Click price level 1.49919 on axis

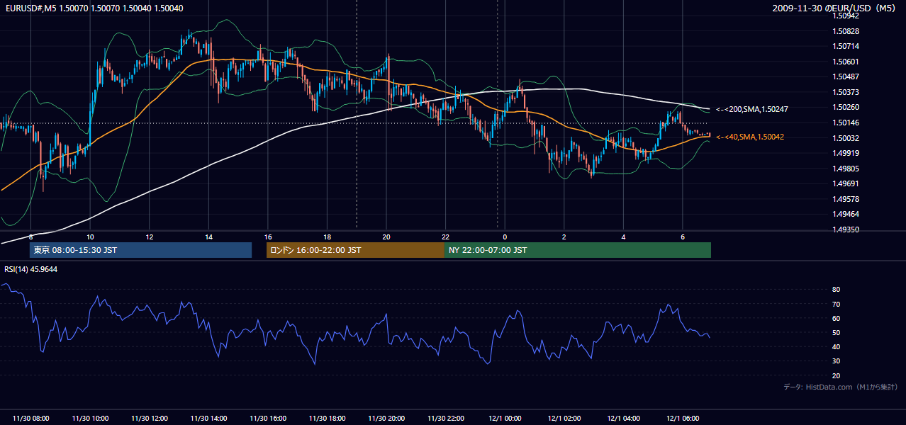[x=846, y=153]
